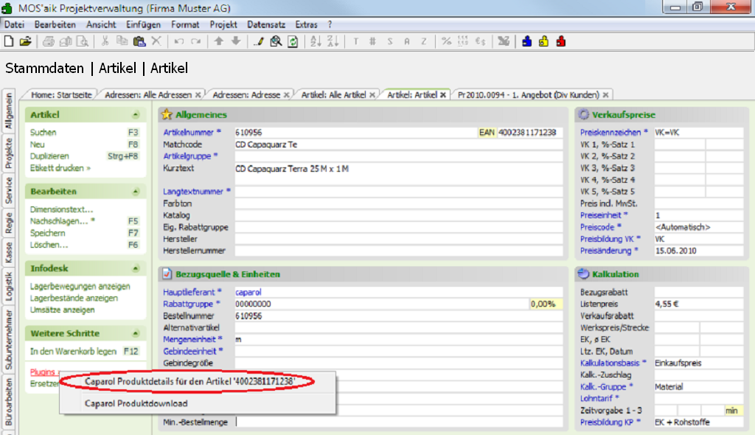Collapse the Infodesk sidebar panel
The height and width of the screenshot is (435, 755).
click(x=135, y=268)
